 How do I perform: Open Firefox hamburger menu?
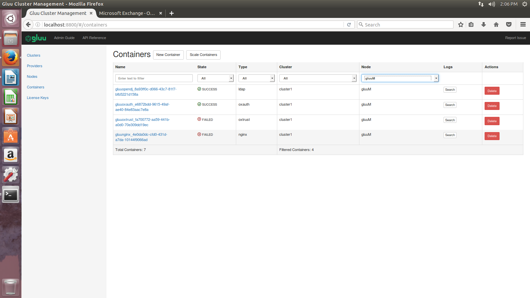[523, 25]
